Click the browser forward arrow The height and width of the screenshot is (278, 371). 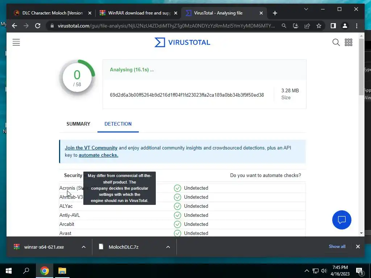(26, 26)
